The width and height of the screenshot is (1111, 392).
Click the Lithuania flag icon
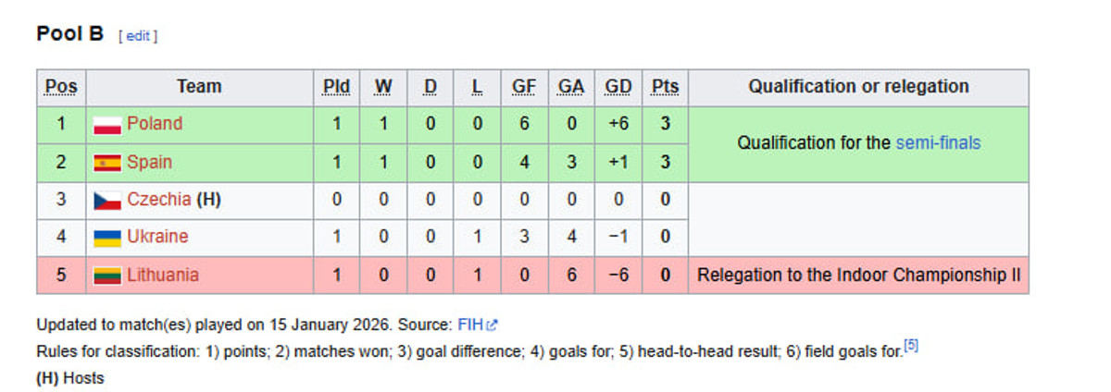click(x=107, y=276)
